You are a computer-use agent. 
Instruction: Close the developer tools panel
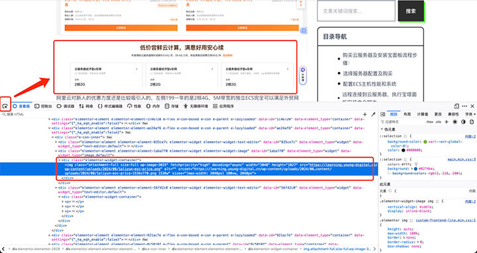pyautogui.click(x=472, y=106)
